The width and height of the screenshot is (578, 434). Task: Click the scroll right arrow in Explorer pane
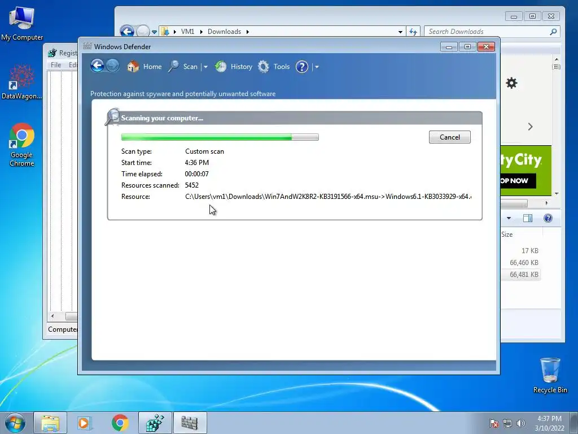click(546, 203)
